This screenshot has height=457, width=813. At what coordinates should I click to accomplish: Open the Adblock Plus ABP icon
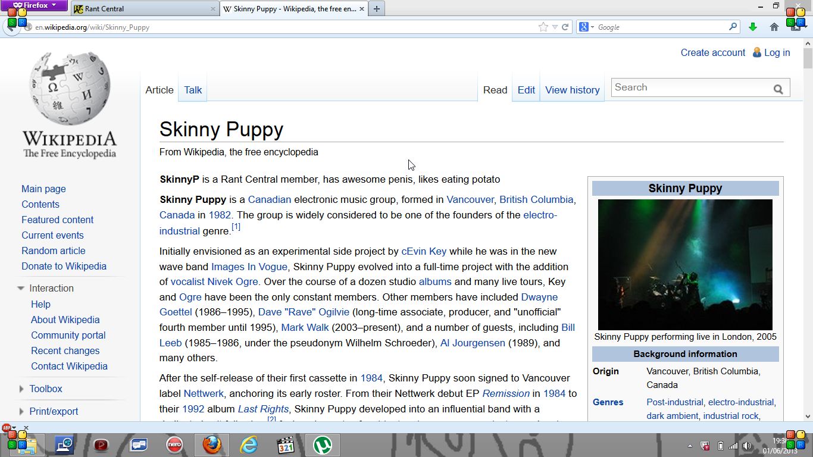(x=7, y=427)
